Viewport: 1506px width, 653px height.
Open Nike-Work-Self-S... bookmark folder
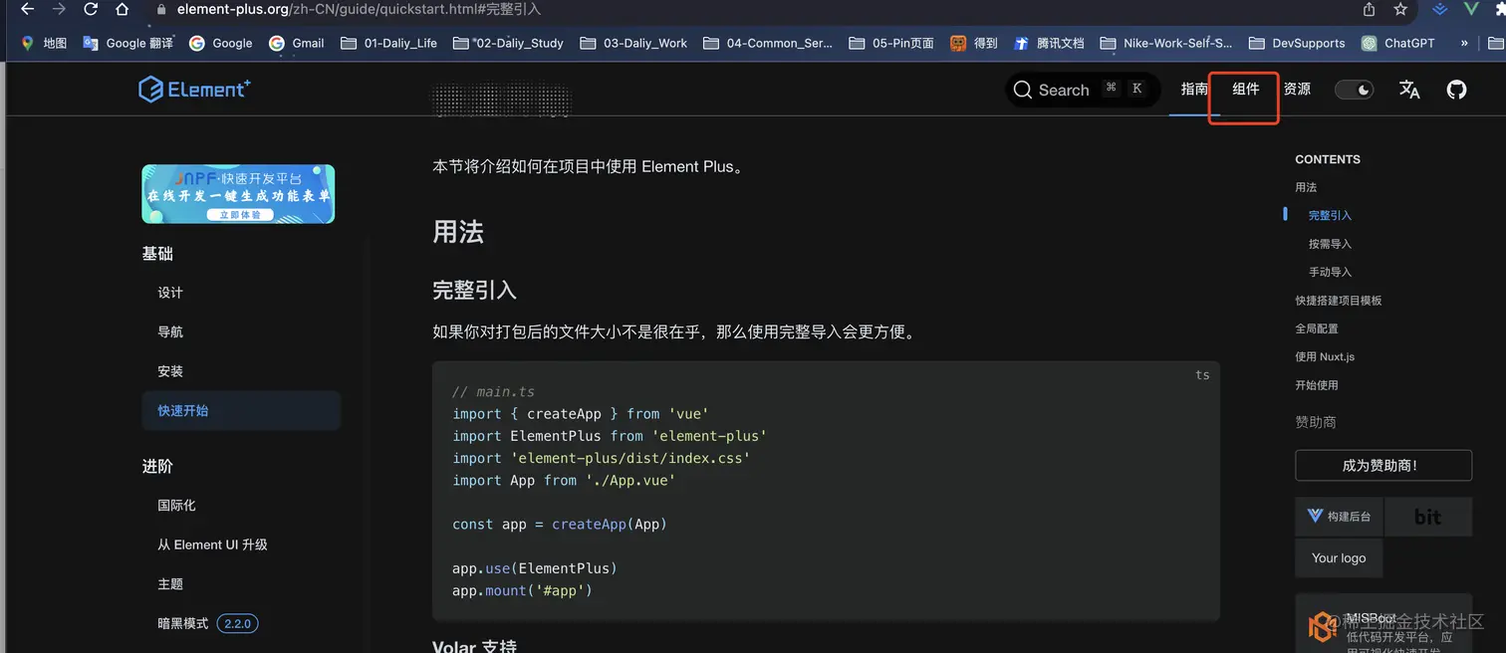(x=1166, y=43)
